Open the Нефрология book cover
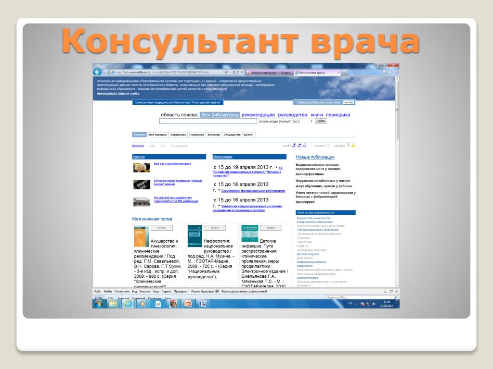 pos(195,235)
